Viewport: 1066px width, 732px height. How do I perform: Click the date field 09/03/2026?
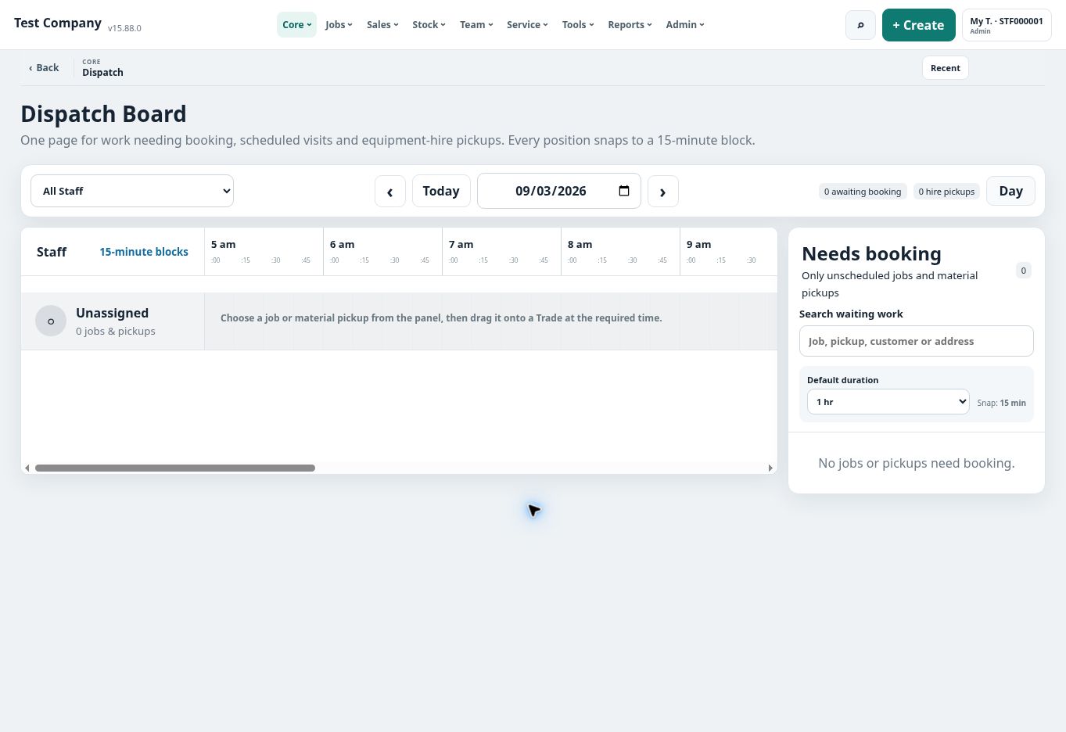pyautogui.click(x=559, y=191)
